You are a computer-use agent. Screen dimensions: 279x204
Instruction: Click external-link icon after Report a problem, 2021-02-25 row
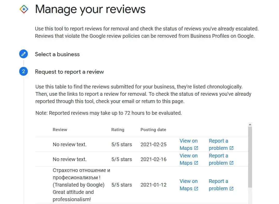click(x=231, y=148)
